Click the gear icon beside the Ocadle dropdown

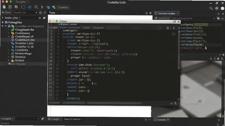tap(40, 13)
